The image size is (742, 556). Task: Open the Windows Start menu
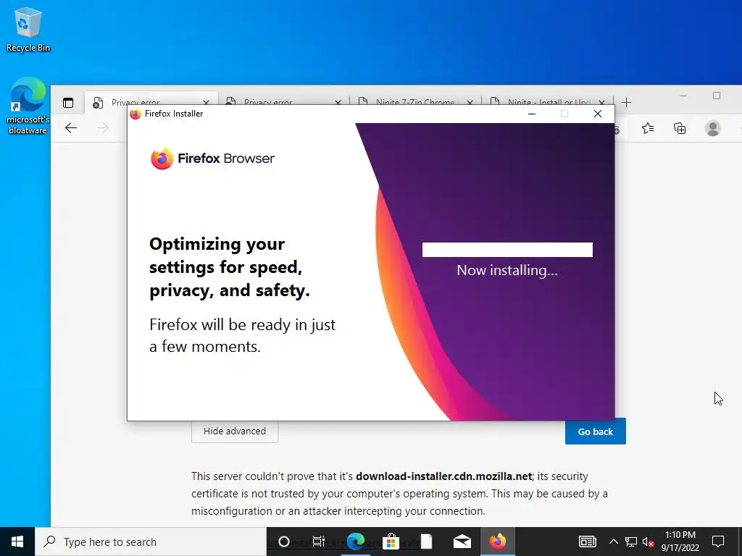[x=17, y=542]
